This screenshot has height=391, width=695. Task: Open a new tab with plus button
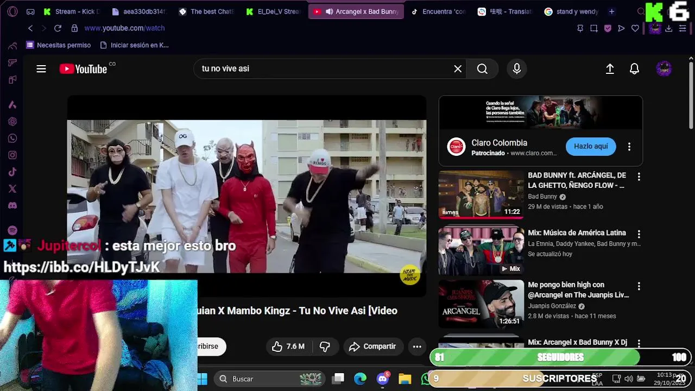612,11
